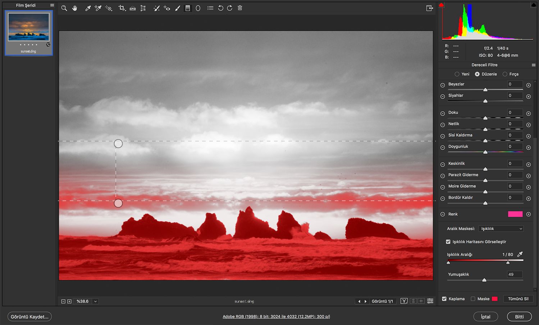The image size is (539, 325).
Task: Rotate image counterclockwise
Action: [x=220, y=8]
